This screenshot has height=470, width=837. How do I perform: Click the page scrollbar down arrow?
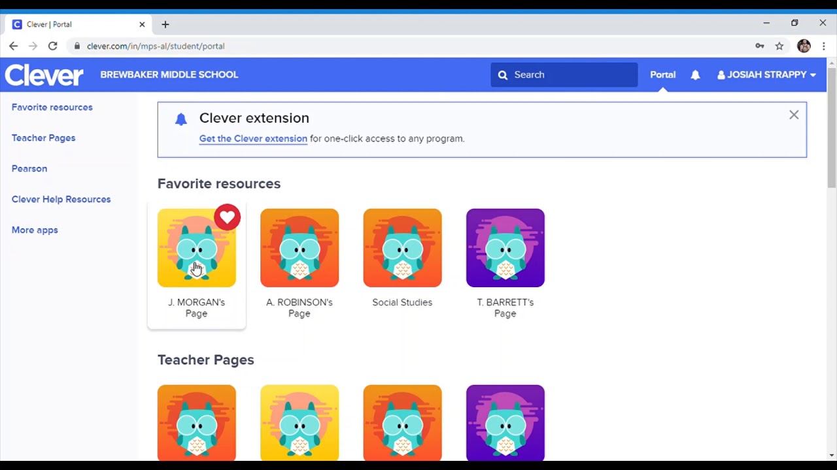tap(832, 455)
